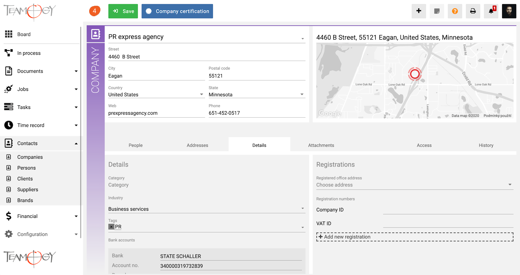This screenshot has width=520, height=275.
Task: Open user profile avatar
Action: tap(509, 11)
